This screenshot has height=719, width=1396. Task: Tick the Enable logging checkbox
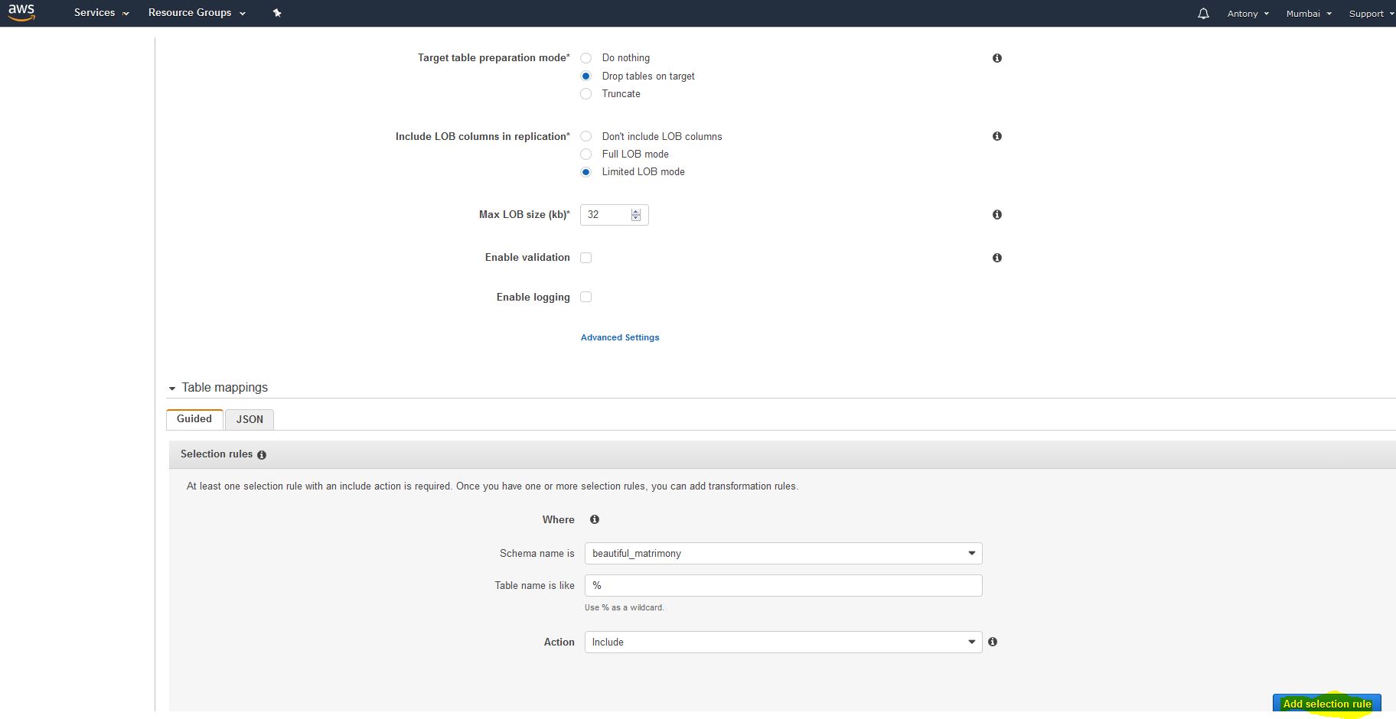(x=586, y=298)
